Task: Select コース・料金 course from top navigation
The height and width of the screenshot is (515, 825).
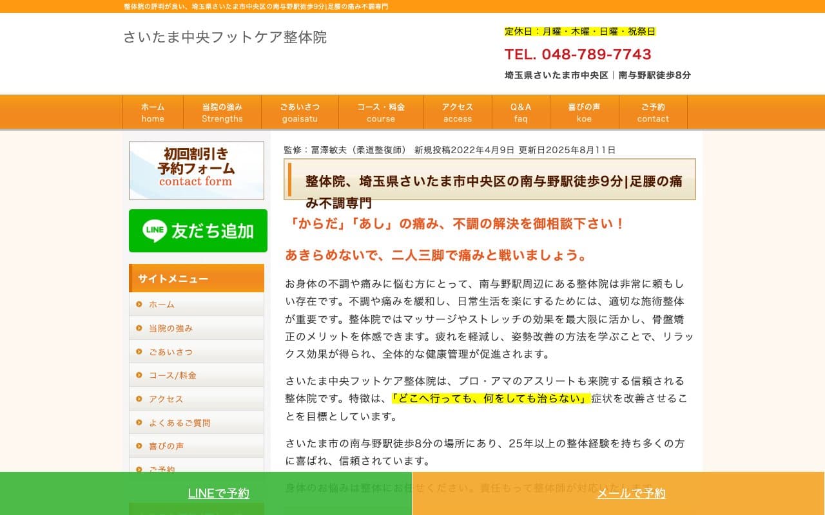Action: [x=380, y=112]
